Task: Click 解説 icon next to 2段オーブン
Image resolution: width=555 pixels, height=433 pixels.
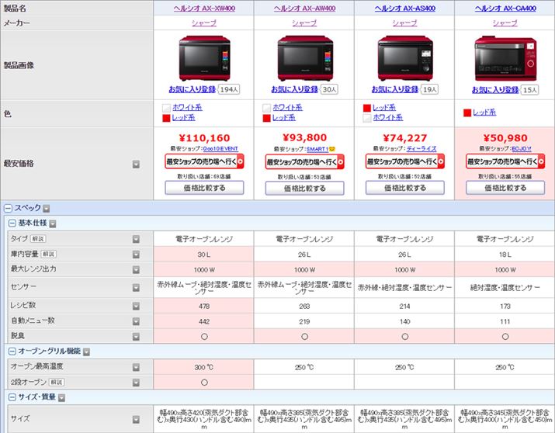Action: (x=56, y=382)
